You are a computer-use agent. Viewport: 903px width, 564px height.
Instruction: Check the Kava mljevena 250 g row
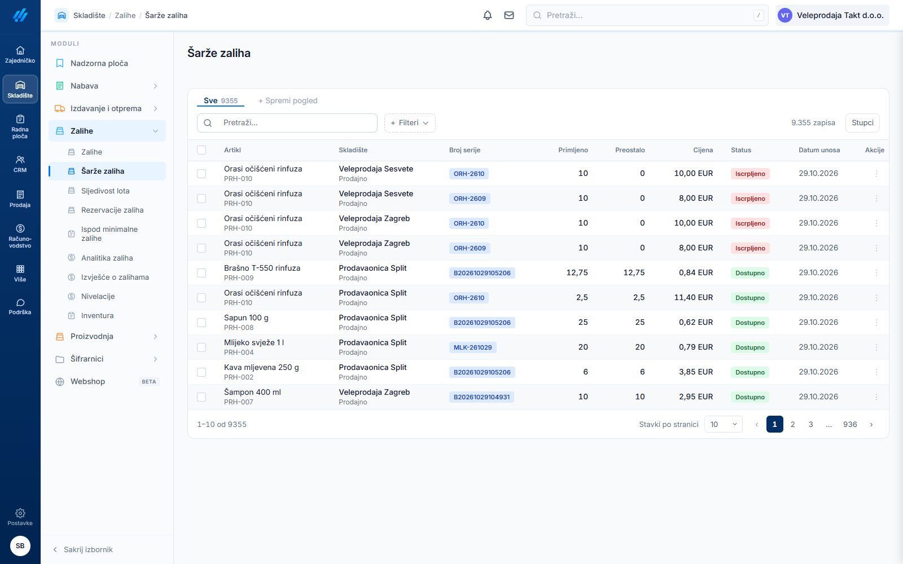pyautogui.click(x=201, y=372)
